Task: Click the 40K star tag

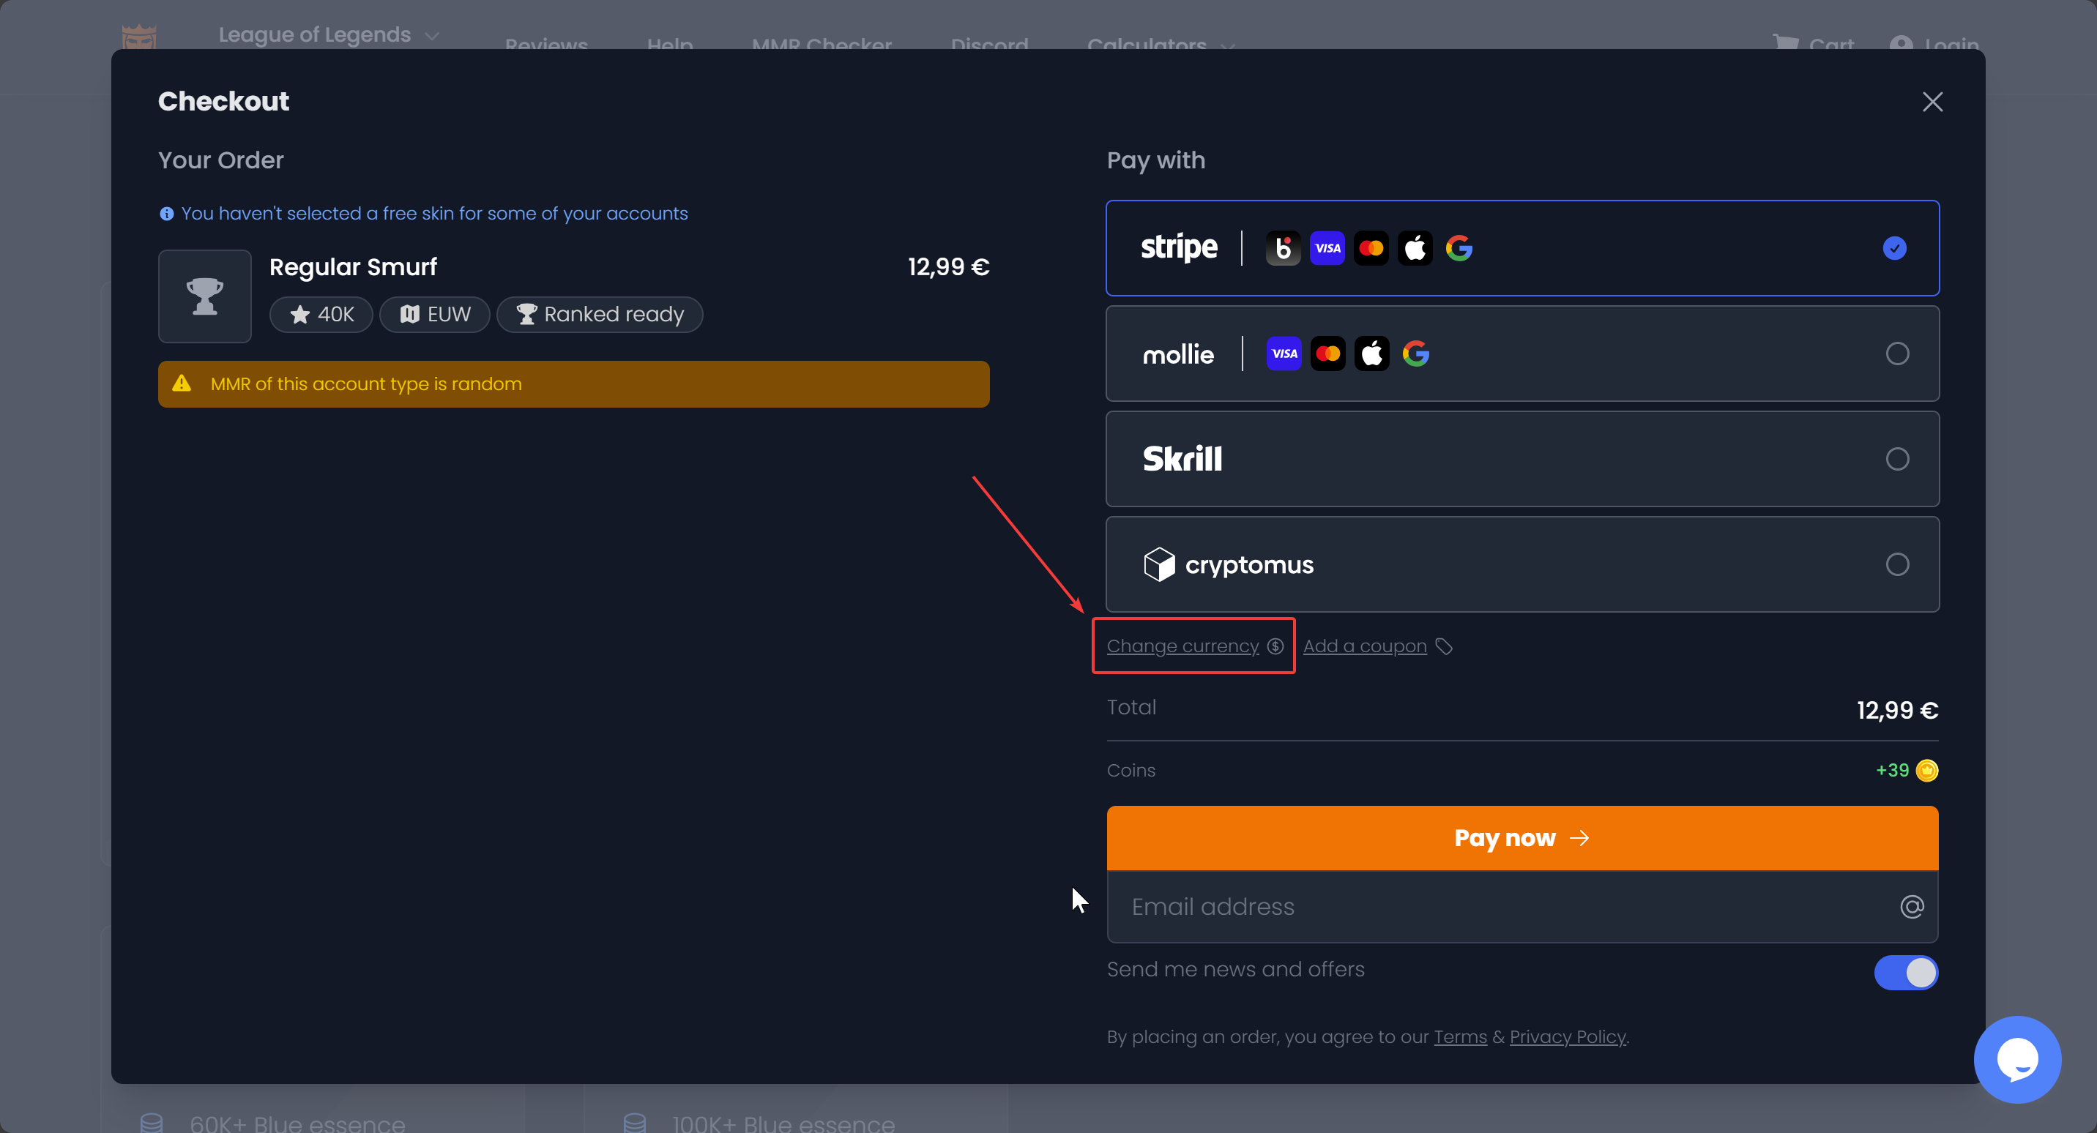Action: [x=321, y=314]
